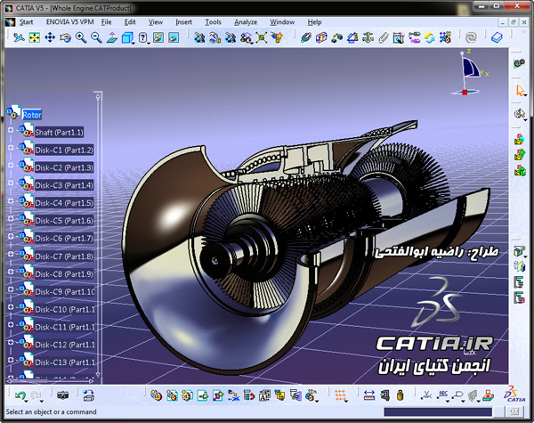
Task: Click the stamp icon in bottom toolbar
Action: (x=488, y=395)
